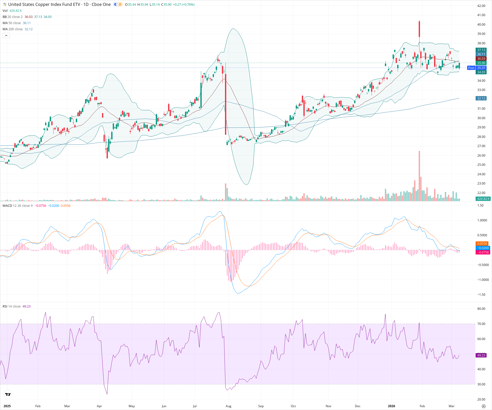
Task: Click the TradingView logo in the bottom-left corner
Action: tap(7, 394)
